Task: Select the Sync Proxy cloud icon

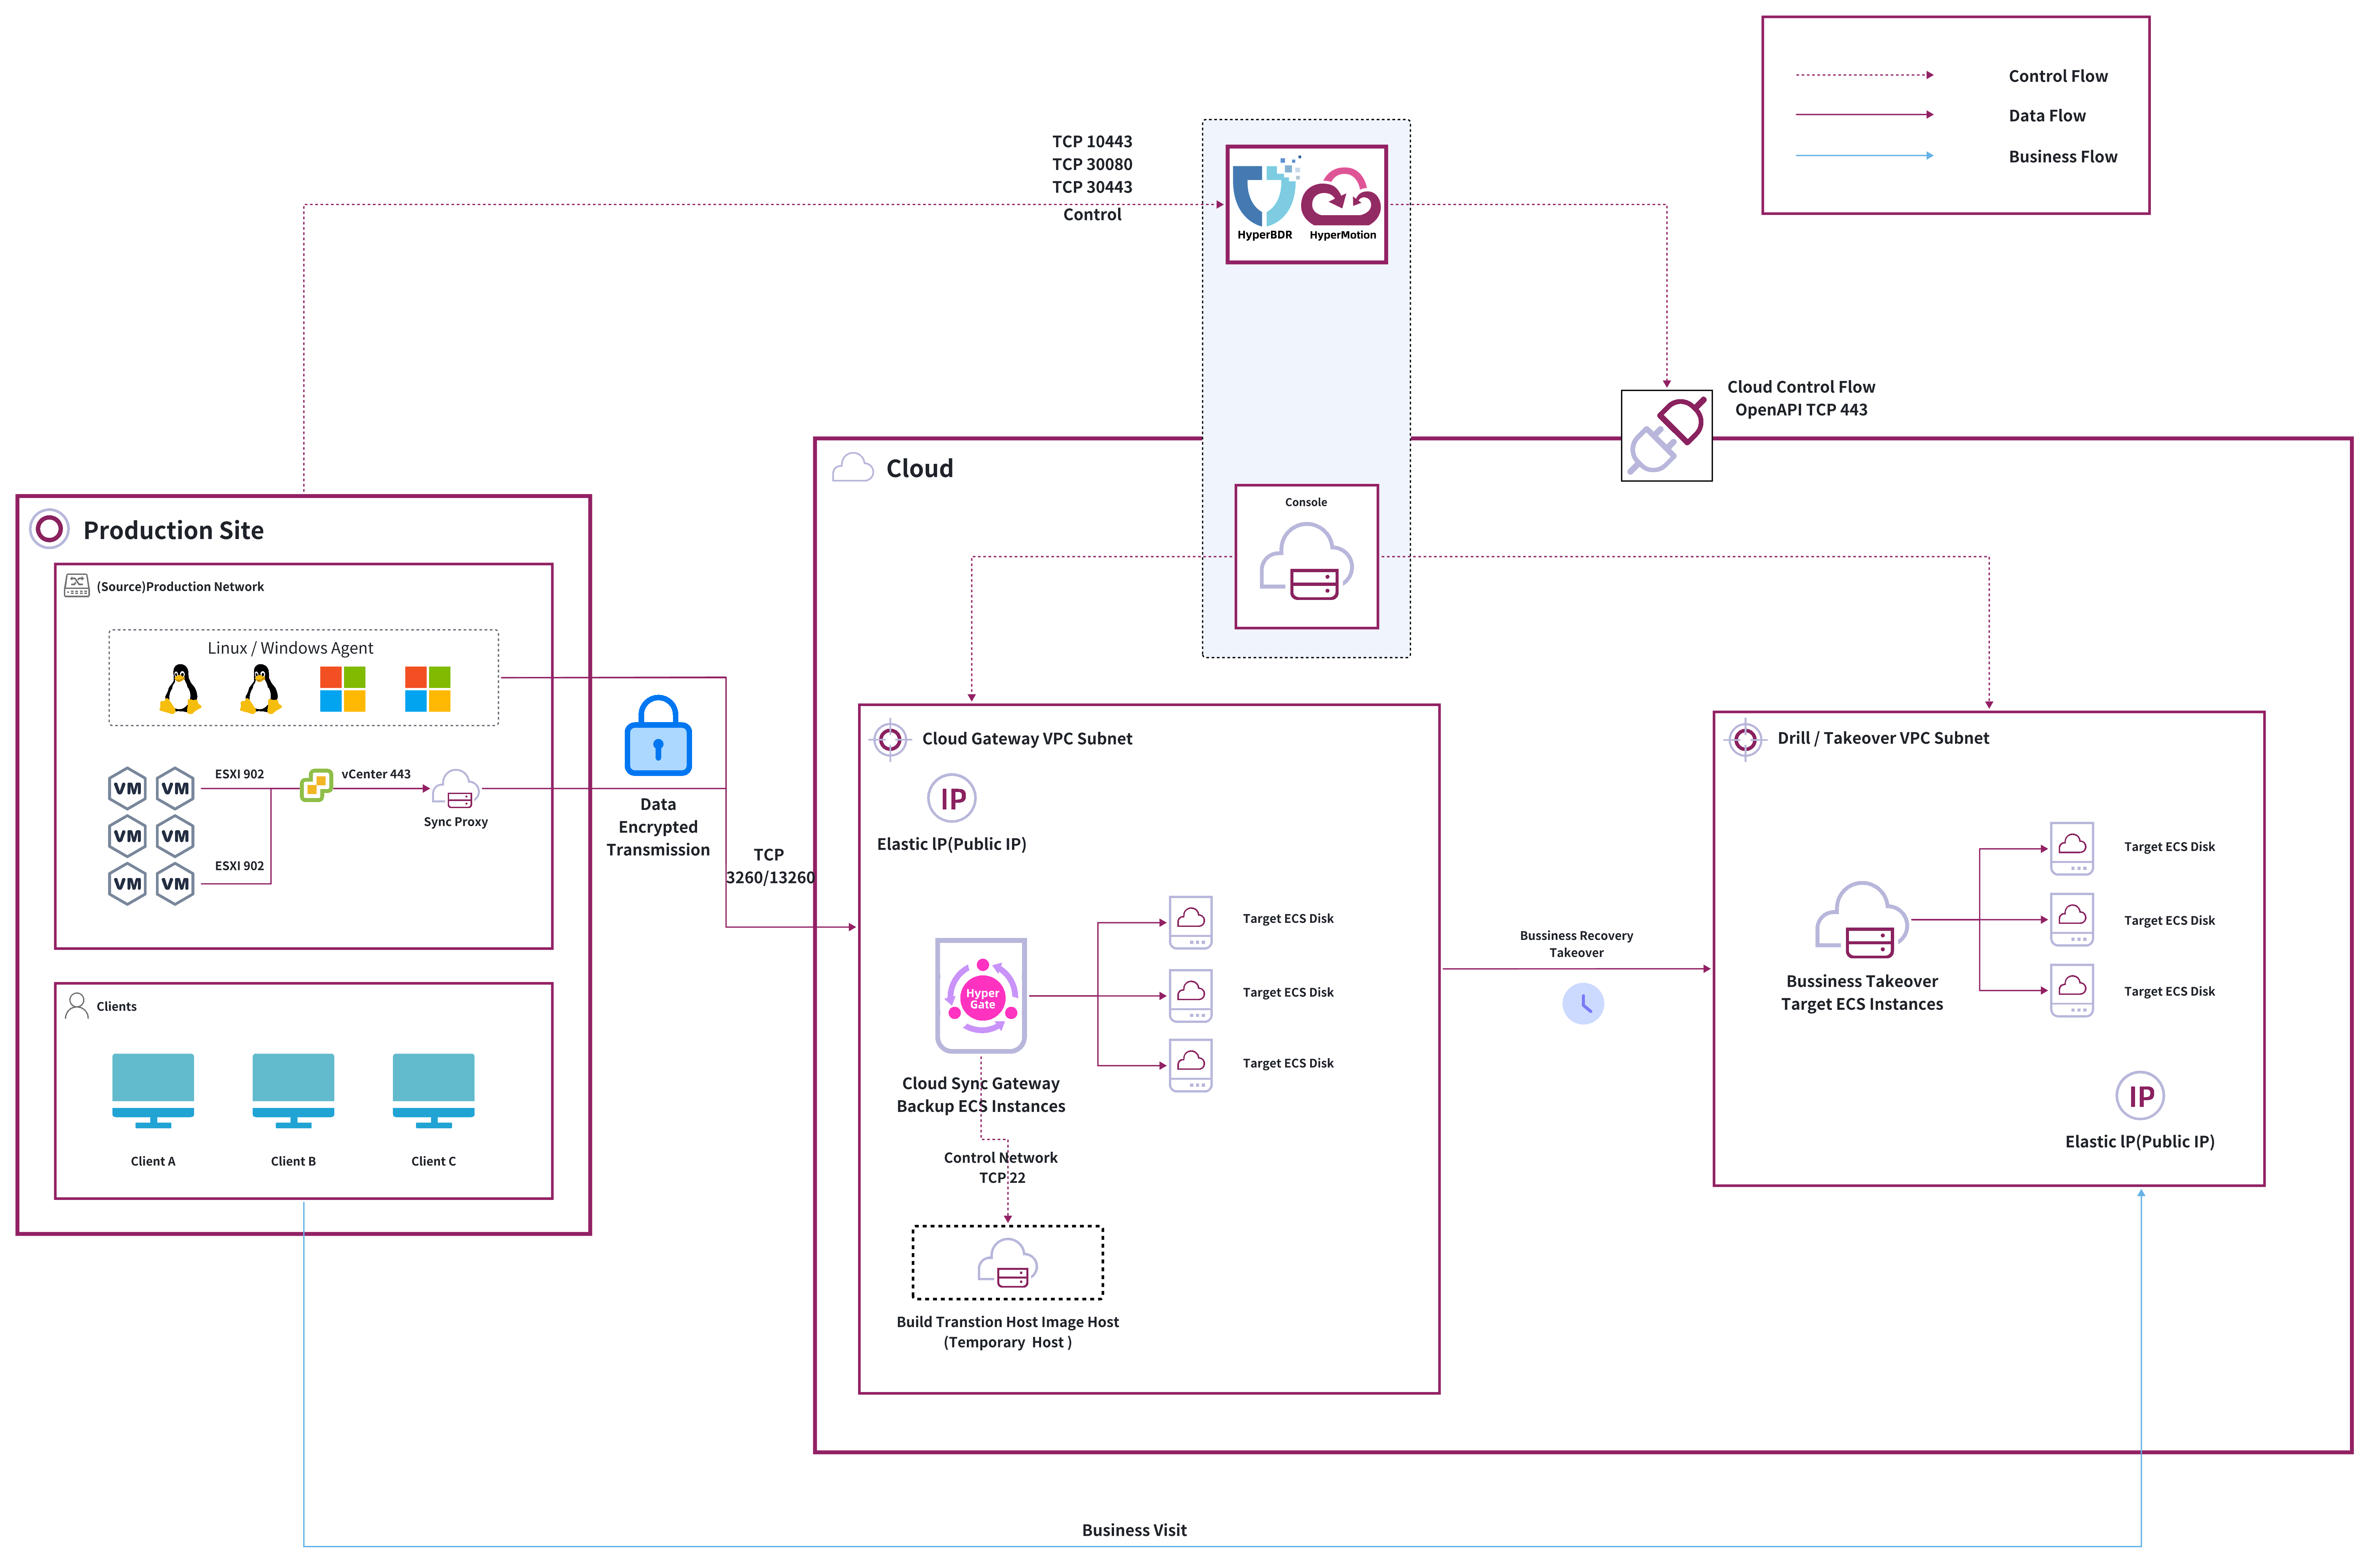Action: 456,789
